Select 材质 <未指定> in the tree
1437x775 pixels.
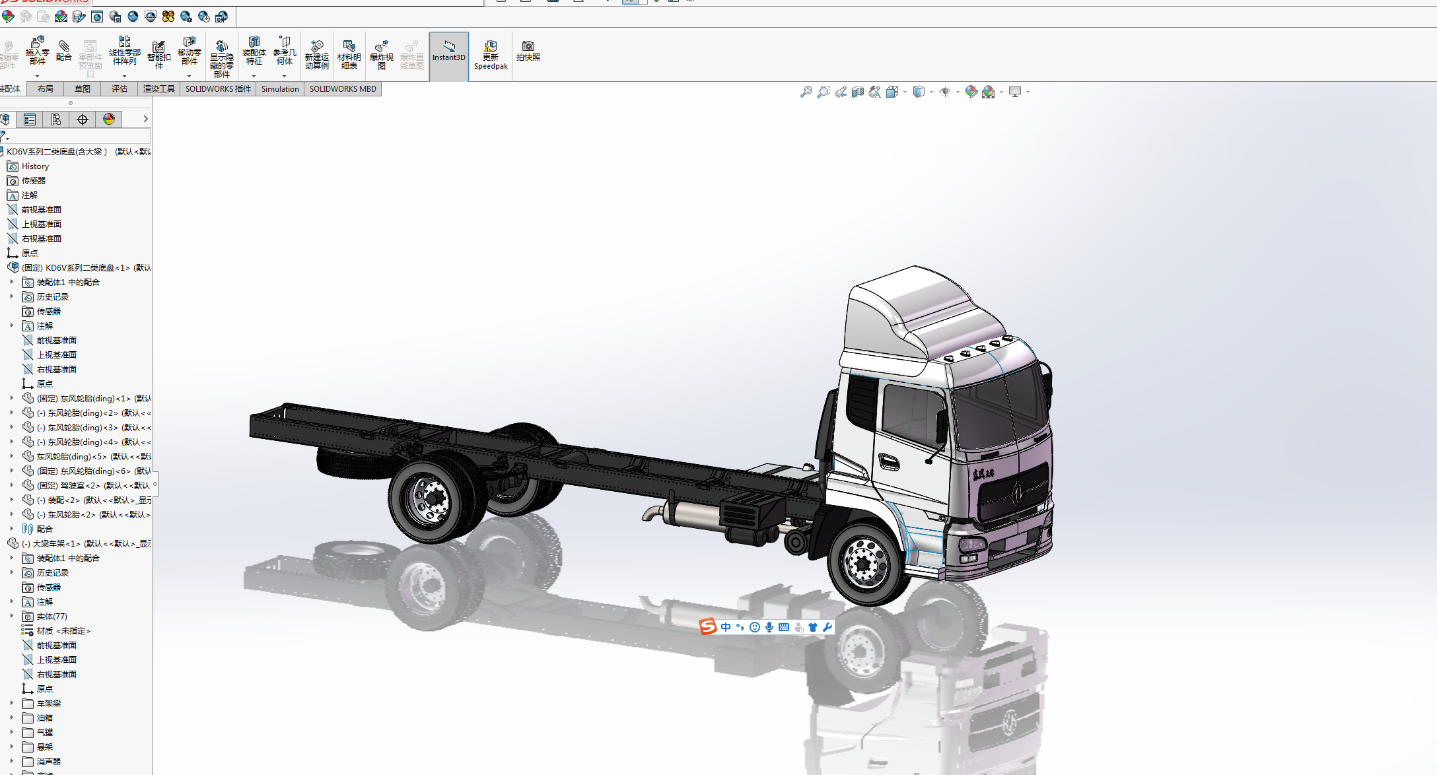[56, 631]
